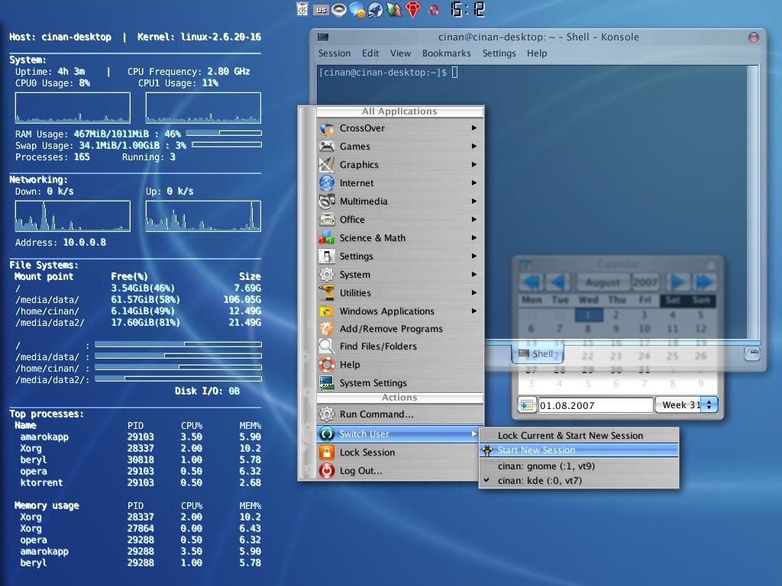Click the Graphics menu icon
The width and height of the screenshot is (782, 586).
coord(327,165)
